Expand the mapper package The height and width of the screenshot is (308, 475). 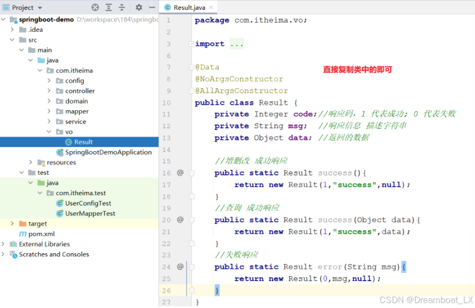pos(49,111)
